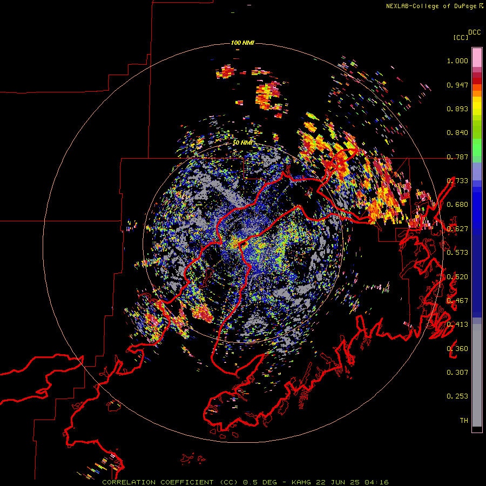Click the 0.467 color scale value
The image size is (486, 486).
click(x=457, y=301)
